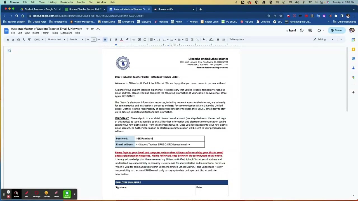Open the Normal text style dropdown
This screenshot has height=201, width=358.
click(x=56, y=40)
